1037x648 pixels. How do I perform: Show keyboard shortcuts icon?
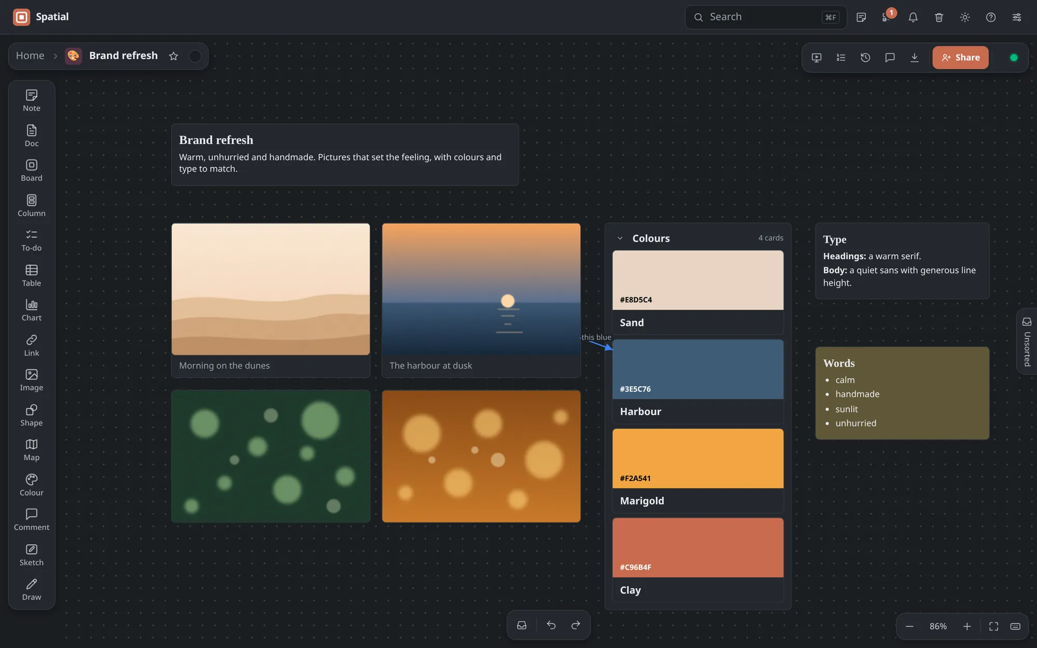[1016, 626]
